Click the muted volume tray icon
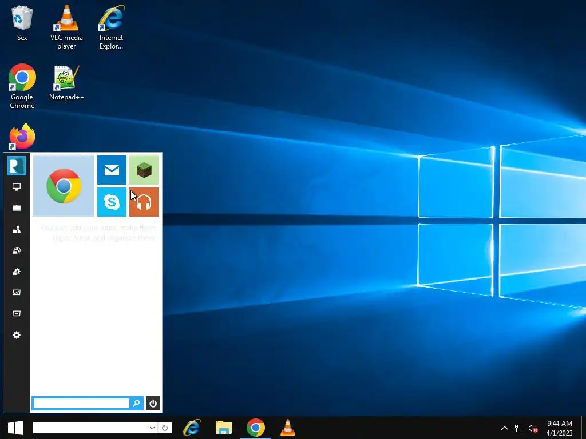The width and height of the screenshot is (586, 439). (x=533, y=428)
